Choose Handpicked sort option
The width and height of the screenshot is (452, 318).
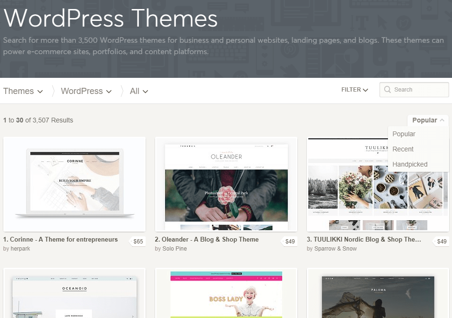tap(410, 164)
